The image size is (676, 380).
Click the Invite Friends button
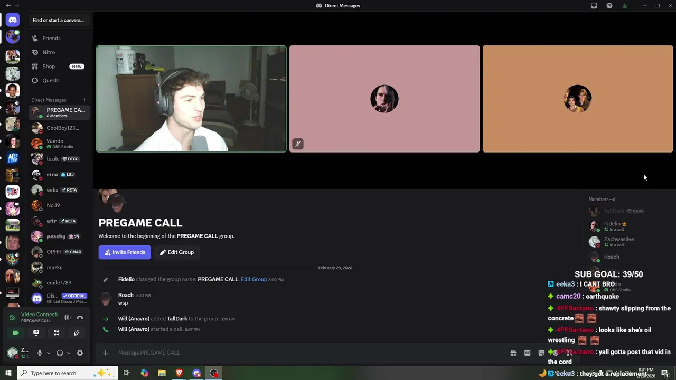click(x=125, y=252)
